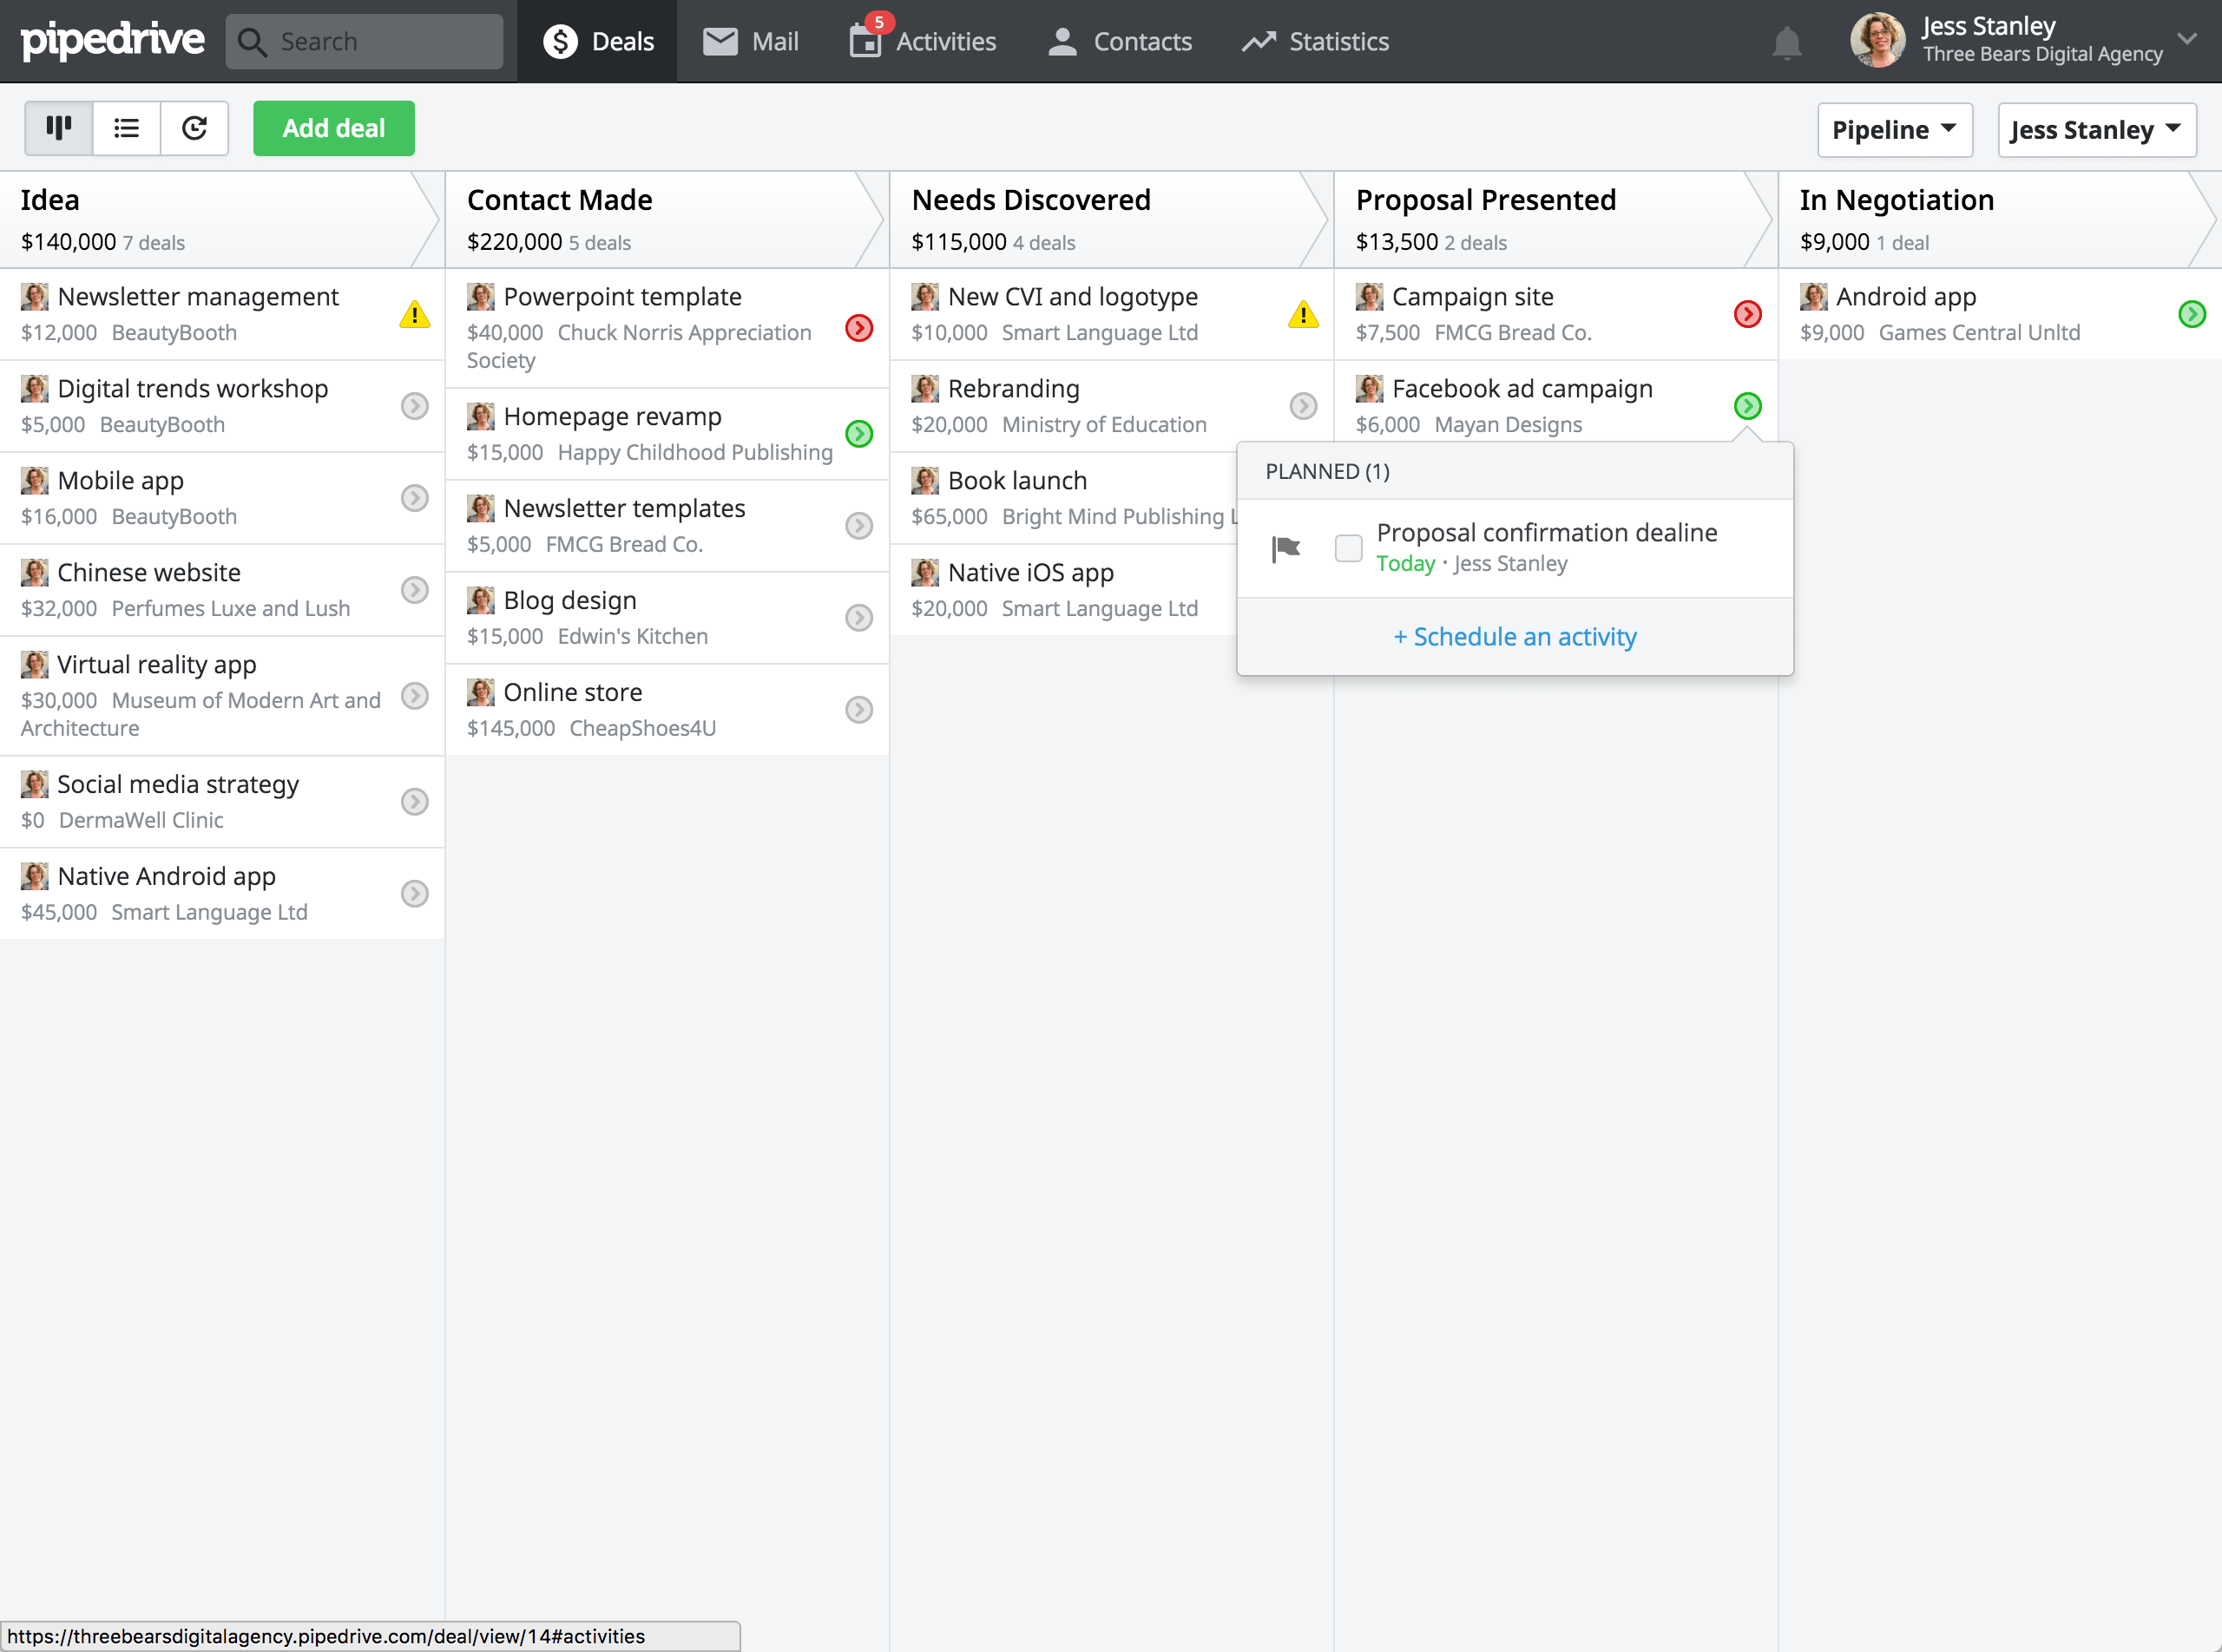The height and width of the screenshot is (1652, 2222).
Task: Click the notification bell
Action: pos(1787,41)
